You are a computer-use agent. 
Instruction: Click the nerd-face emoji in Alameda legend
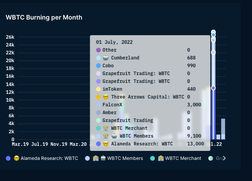pos(16,158)
